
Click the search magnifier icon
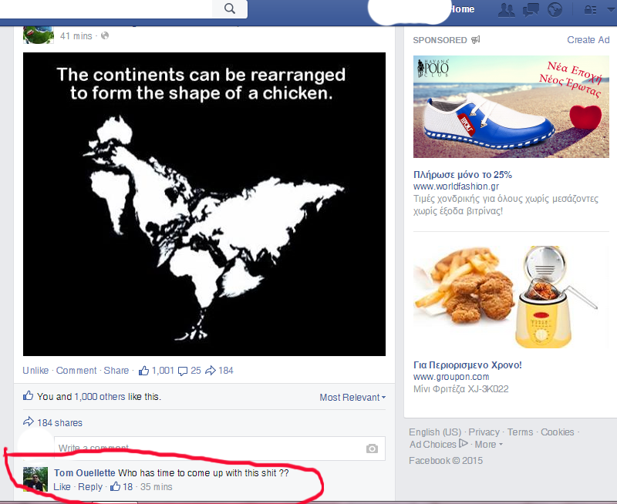coord(230,8)
